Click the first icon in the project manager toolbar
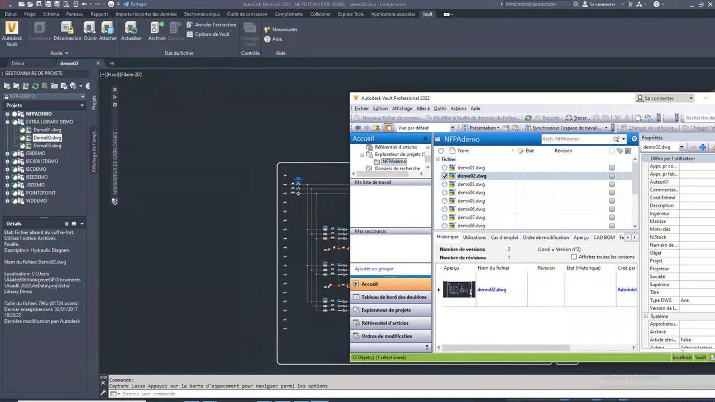 tap(7, 86)
